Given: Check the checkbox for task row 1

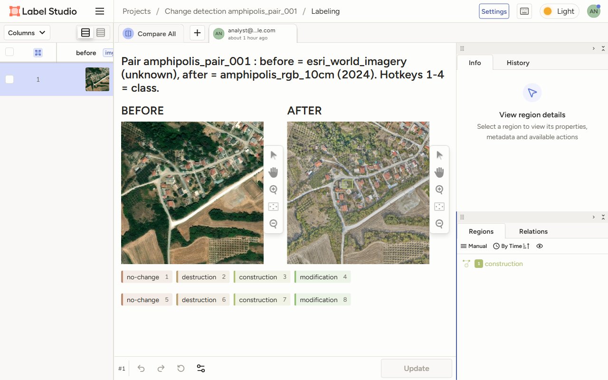Looking at the screenshot, I should pyautogui.click(x=9, y=79).
